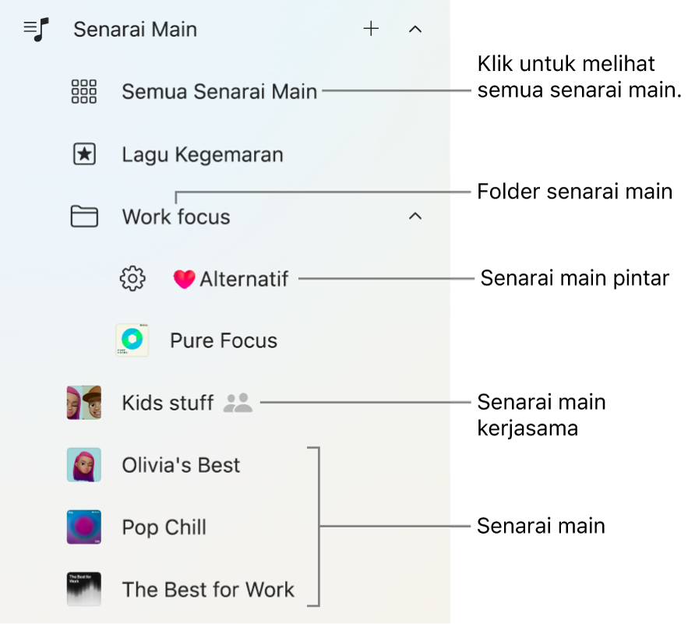Click the Work focus folder icon
The image size is (688, 624).
[x=84, y=217]
